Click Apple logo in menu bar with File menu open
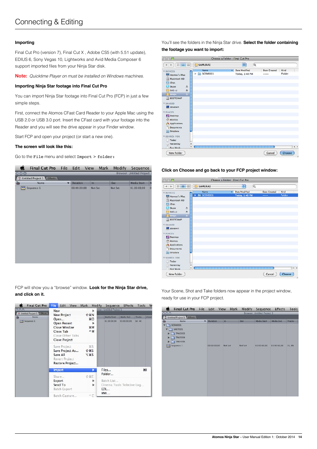The image size is (317, 449). click(x=21, y=305)
